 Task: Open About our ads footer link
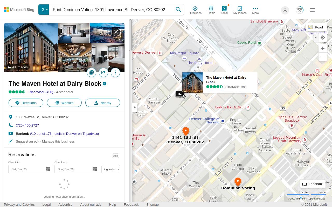pos(91,204)
